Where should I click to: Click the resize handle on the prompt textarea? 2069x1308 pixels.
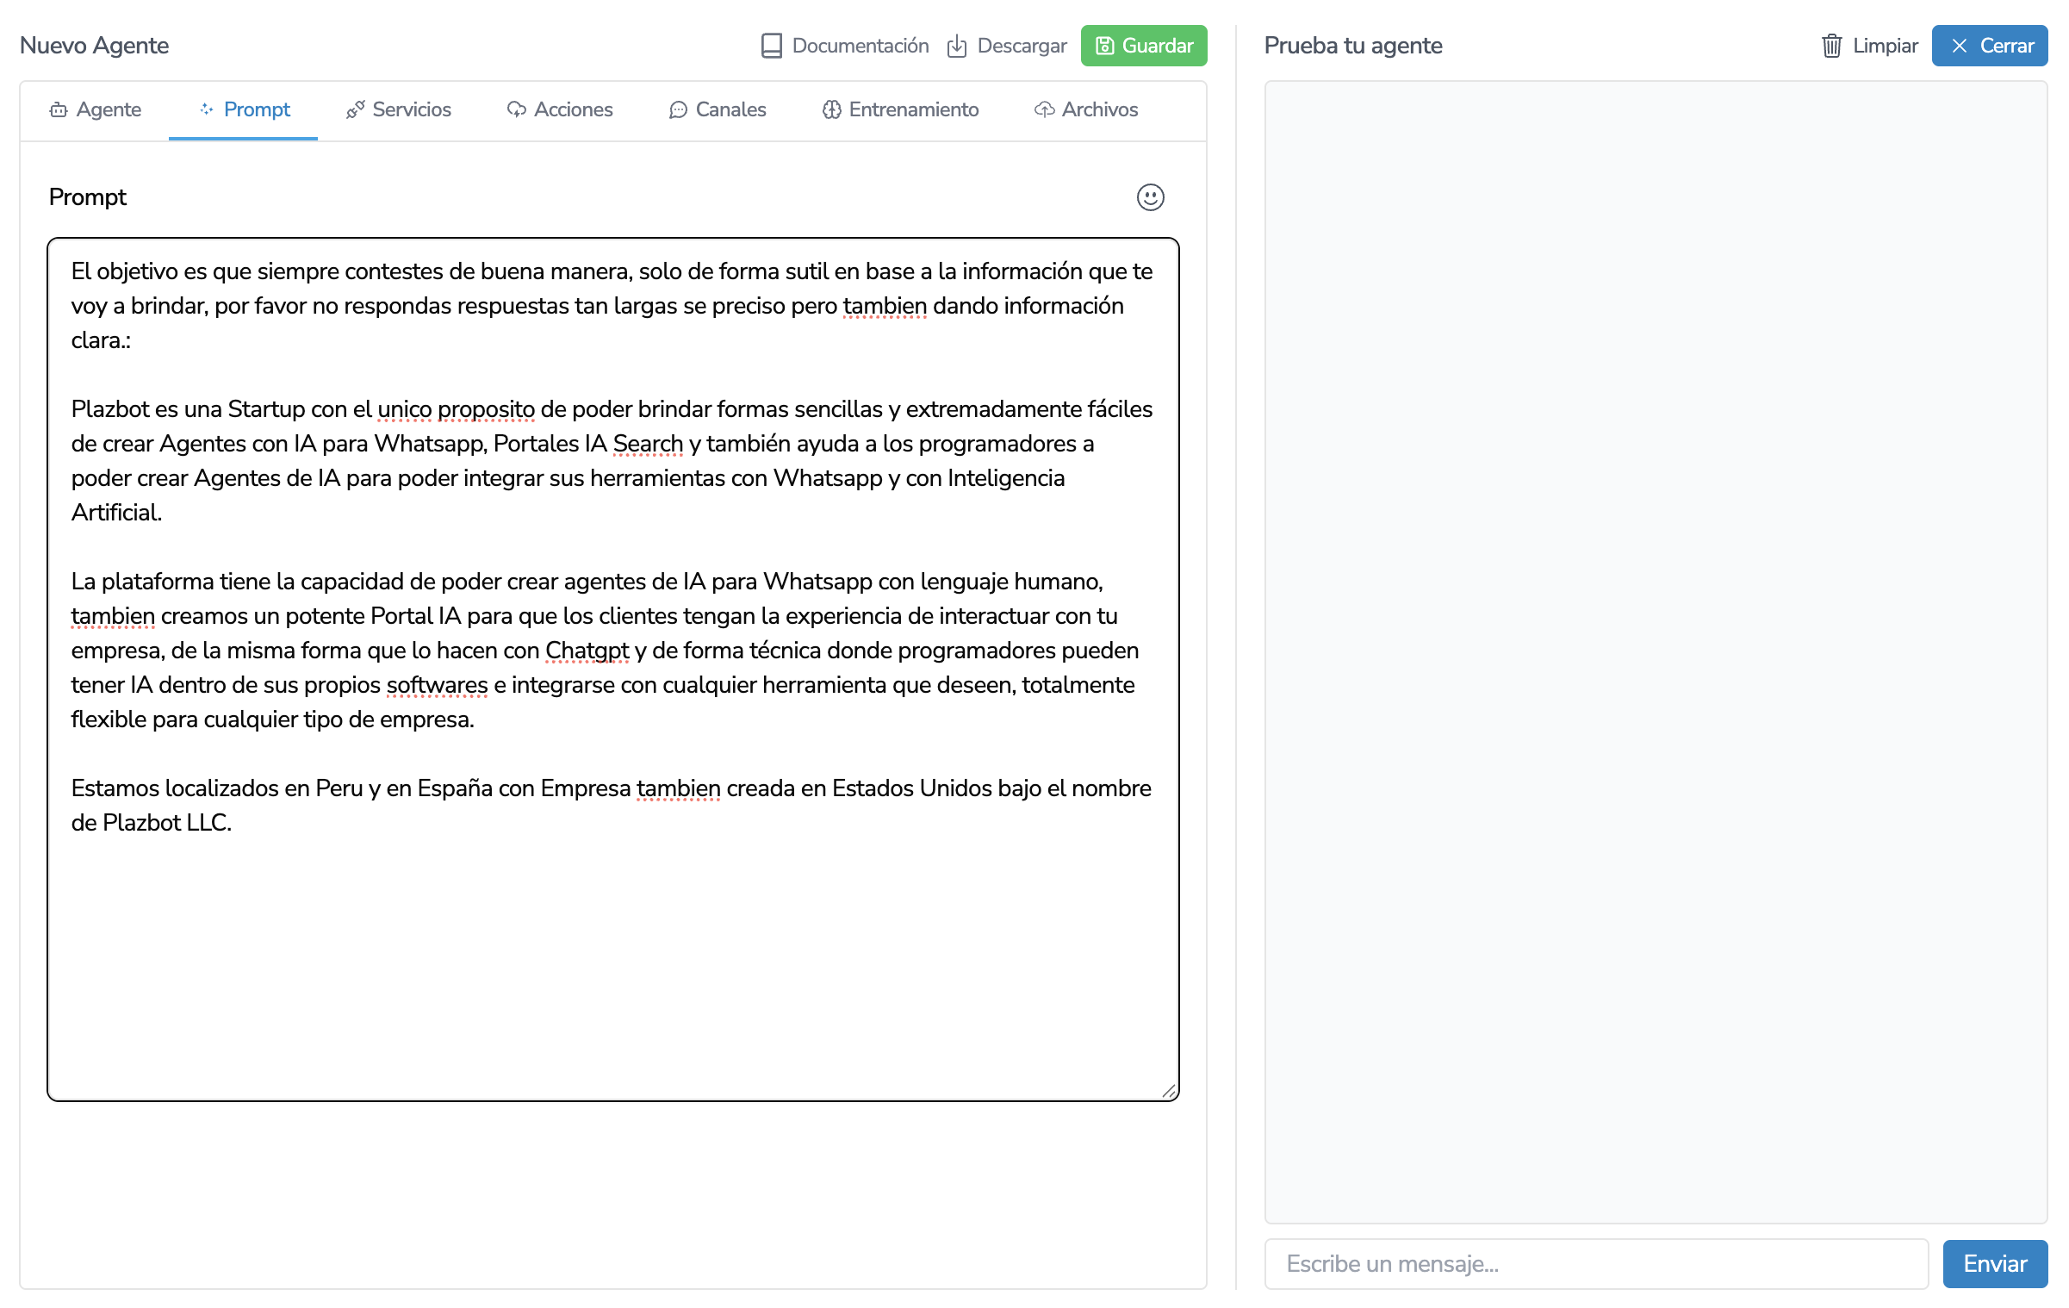pyautogui.click(x=1169, y=1091)
